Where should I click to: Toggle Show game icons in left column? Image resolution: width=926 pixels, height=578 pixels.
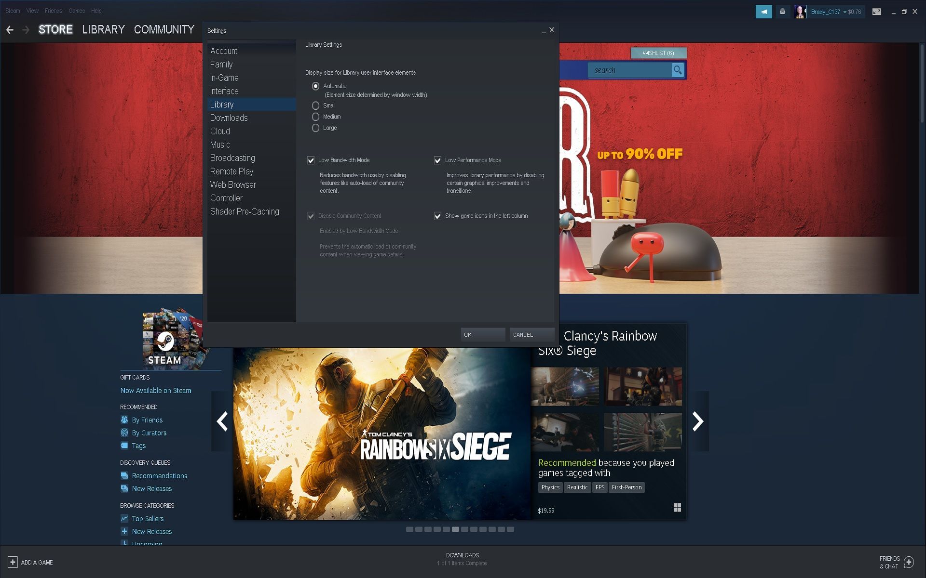tap(437, 216)
